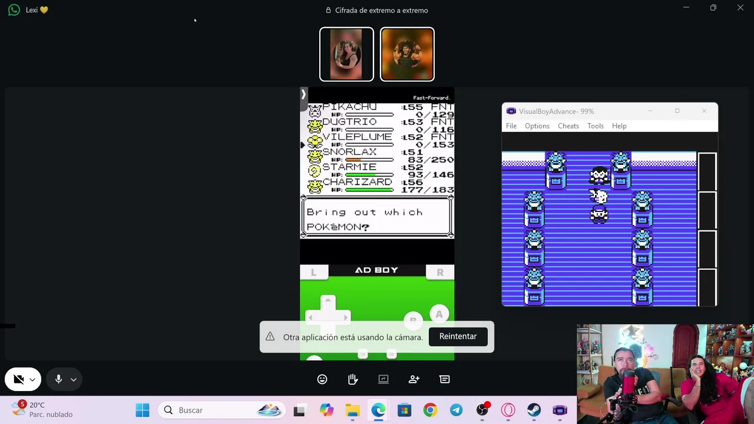Click the PIKACHU party row

381,110
